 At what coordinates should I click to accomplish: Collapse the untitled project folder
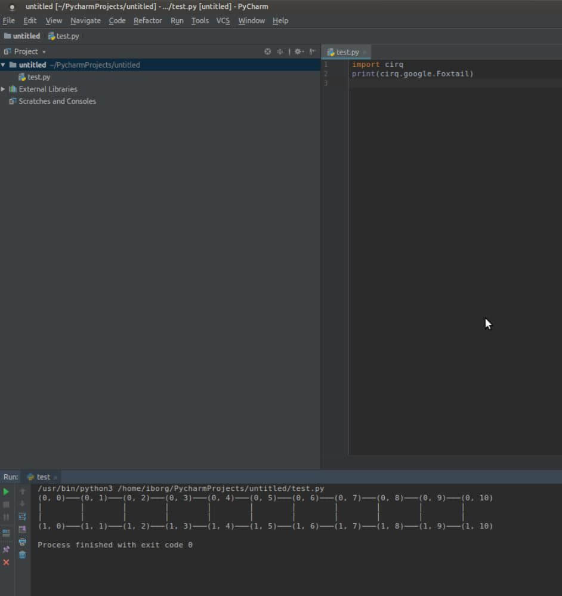(3, 65)
